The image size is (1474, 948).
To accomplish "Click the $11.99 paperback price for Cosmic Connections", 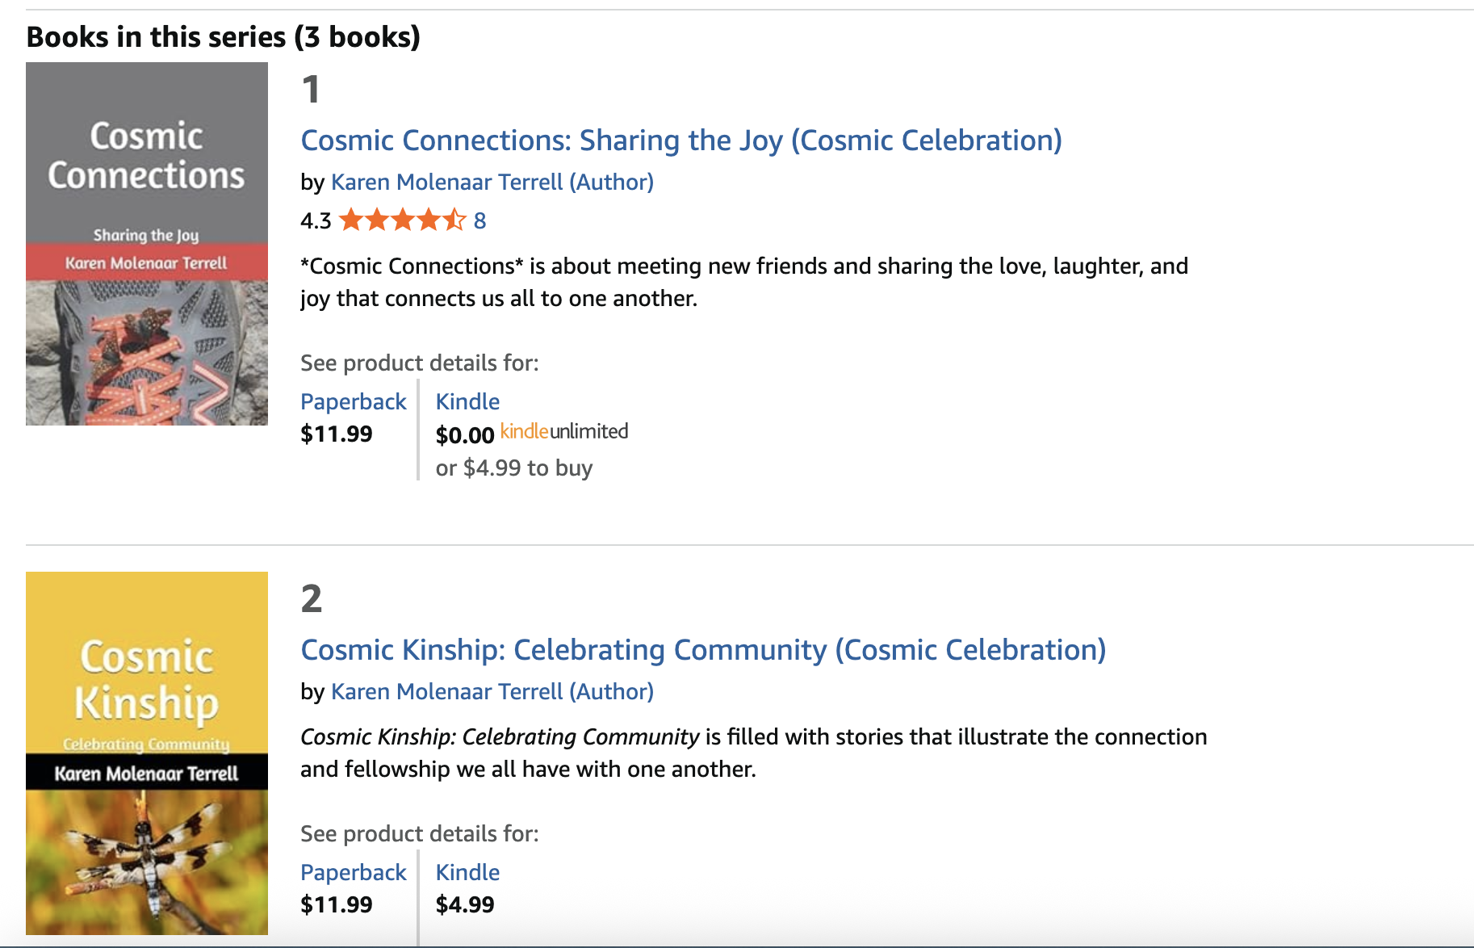I will tap(336, 434).
